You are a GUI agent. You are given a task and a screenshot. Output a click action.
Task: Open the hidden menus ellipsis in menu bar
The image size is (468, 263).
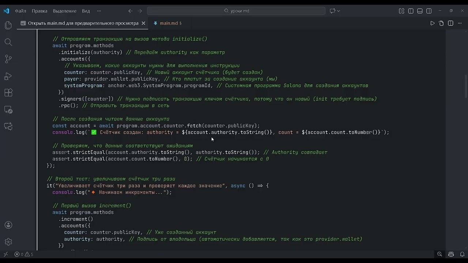coord(99,11)
